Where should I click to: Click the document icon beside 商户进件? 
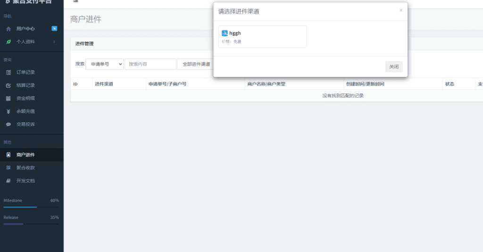8,155
